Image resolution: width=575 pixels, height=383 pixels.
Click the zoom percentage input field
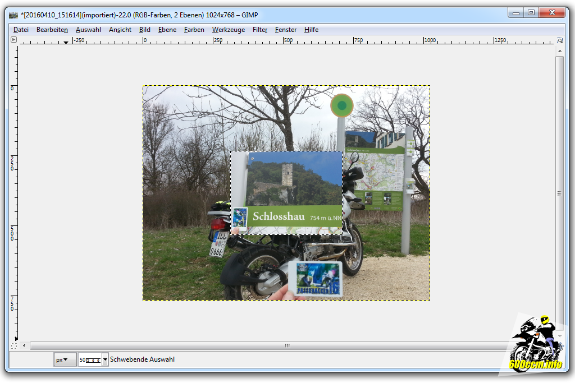coord(89,359)
